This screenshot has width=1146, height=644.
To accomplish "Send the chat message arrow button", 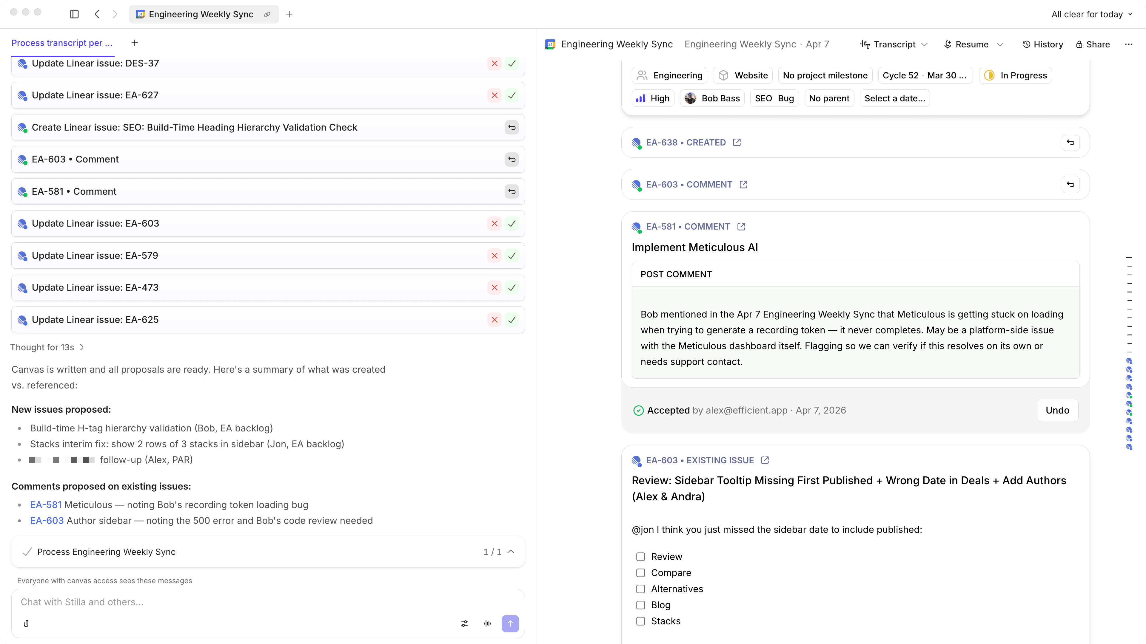I will [x=510, y=623].
